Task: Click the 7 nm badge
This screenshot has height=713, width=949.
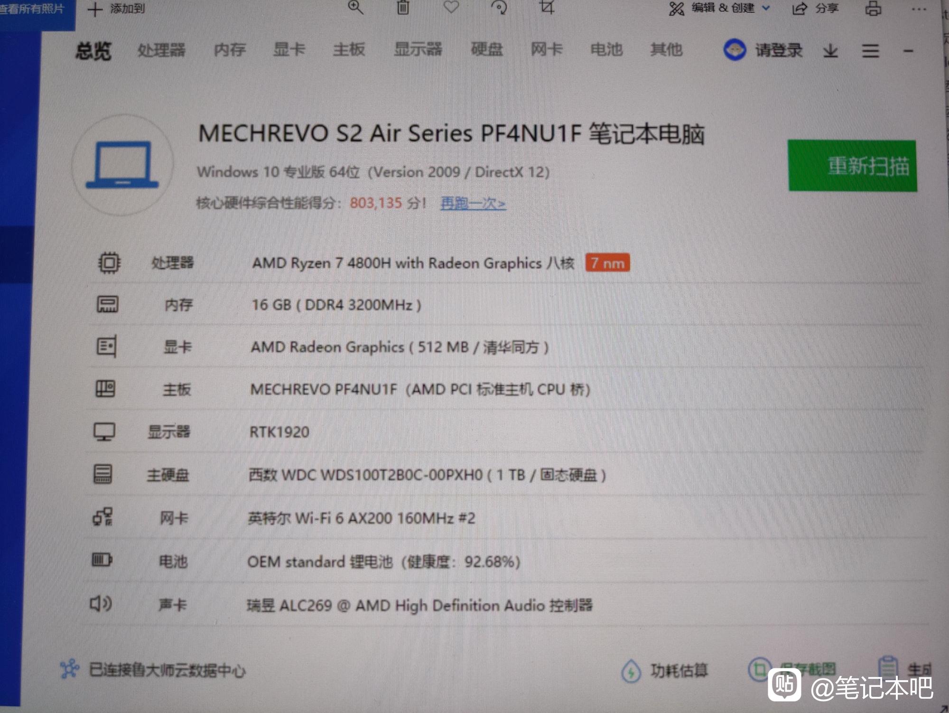Action: tap(607, 263)
